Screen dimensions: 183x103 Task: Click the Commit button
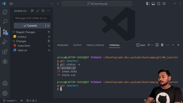point(30,25)
